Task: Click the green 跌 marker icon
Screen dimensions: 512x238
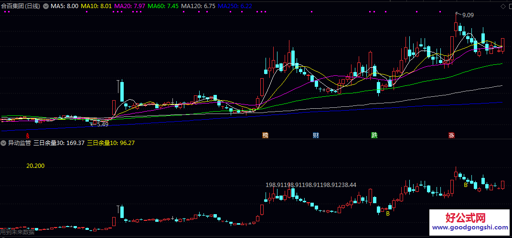Action: click(x=374, y=135)
